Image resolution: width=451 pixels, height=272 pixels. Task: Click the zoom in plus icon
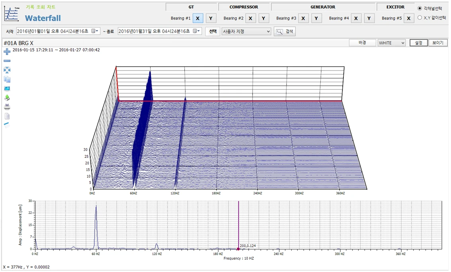[x=7, y=51]
